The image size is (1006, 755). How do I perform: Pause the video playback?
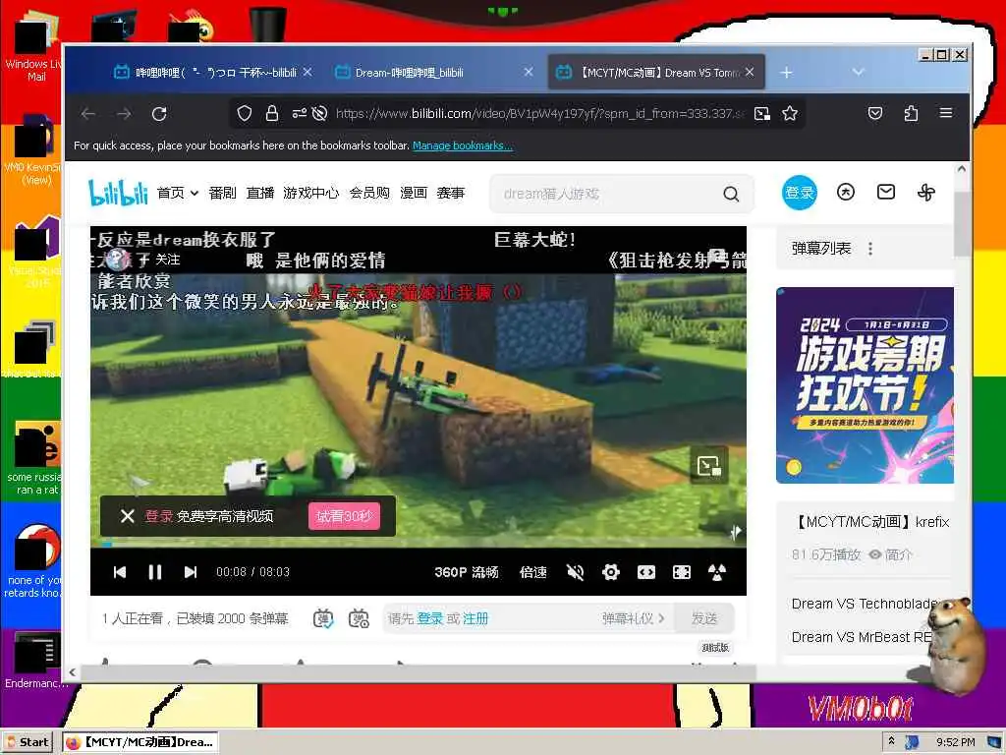pos(154,572)
